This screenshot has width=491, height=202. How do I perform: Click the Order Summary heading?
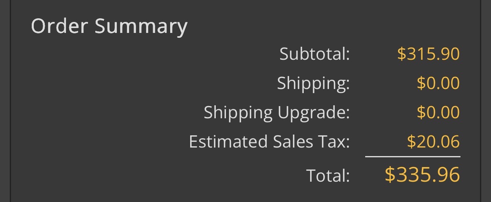[109, 26]
